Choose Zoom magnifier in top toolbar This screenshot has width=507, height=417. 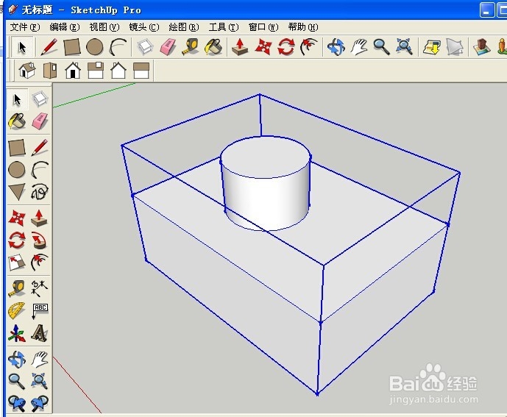click(382, 47)
